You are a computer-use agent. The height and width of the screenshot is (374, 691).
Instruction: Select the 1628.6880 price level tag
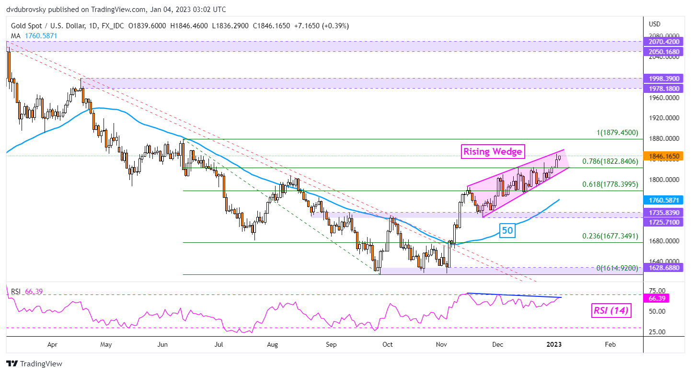point(664,267)
